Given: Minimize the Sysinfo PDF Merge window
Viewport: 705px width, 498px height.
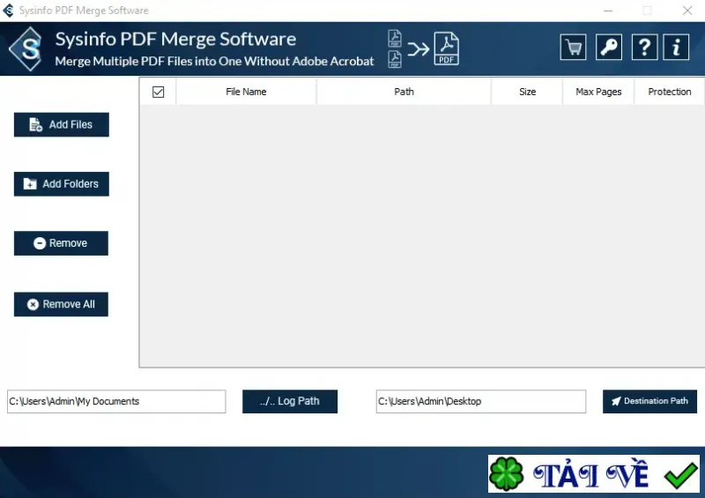Looking at the screenshot, I should click(608, 11).
